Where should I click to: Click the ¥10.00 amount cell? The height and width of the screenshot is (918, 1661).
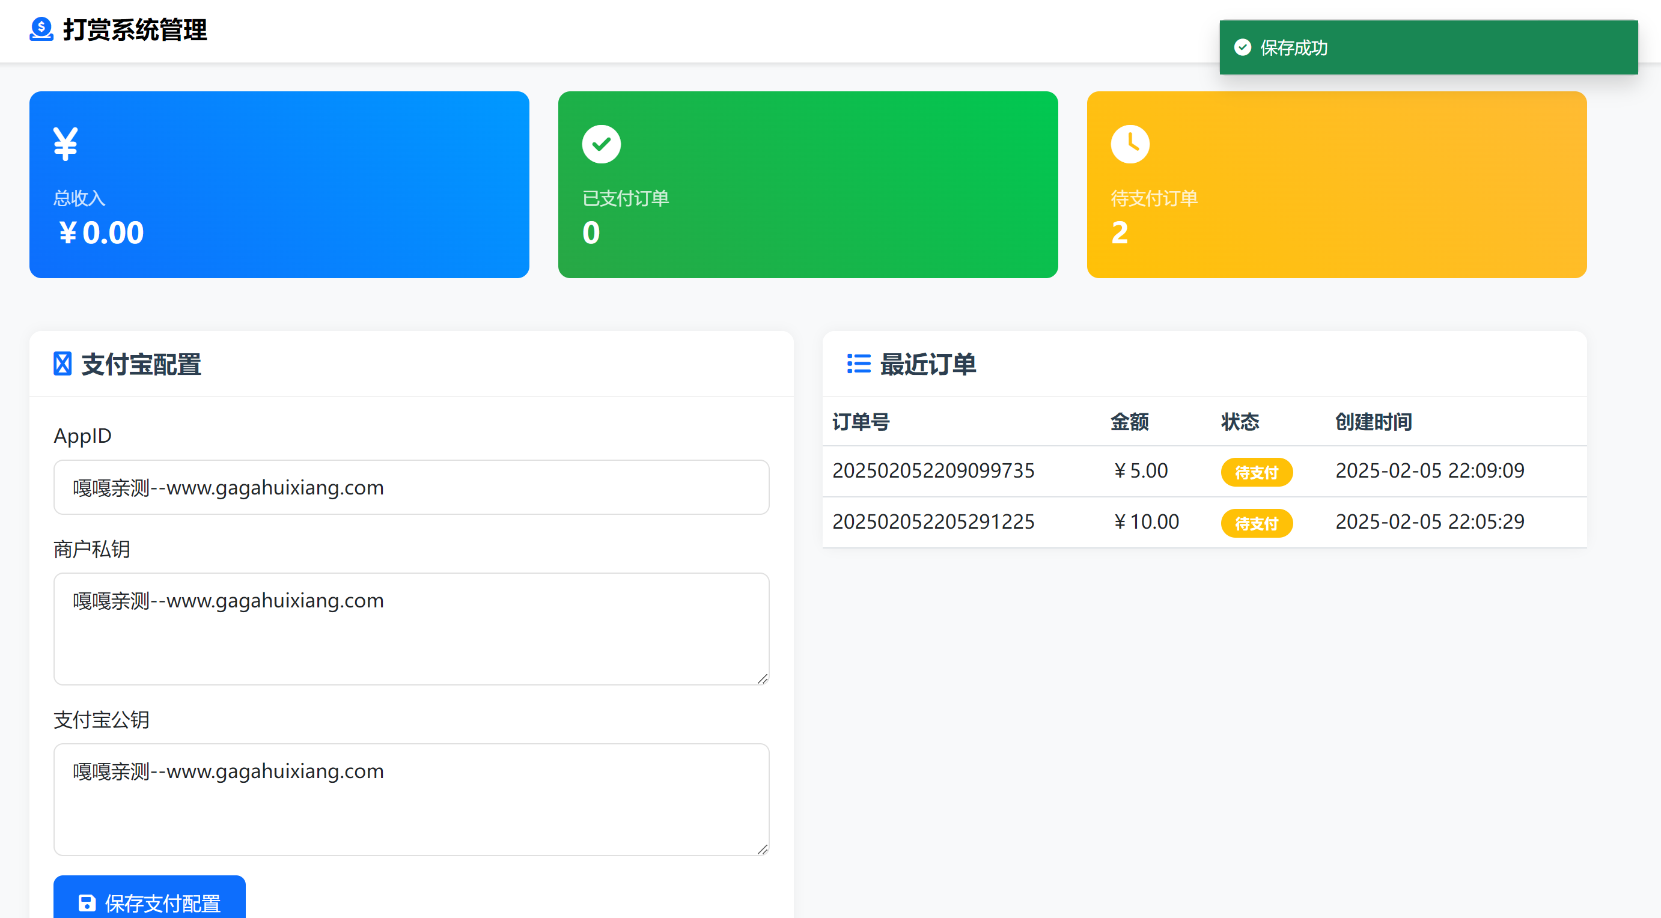(1146, 521)
